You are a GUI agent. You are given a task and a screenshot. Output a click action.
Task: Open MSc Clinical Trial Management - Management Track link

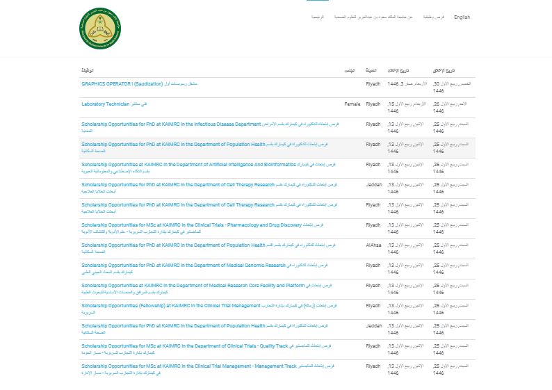tap(188, 366)
